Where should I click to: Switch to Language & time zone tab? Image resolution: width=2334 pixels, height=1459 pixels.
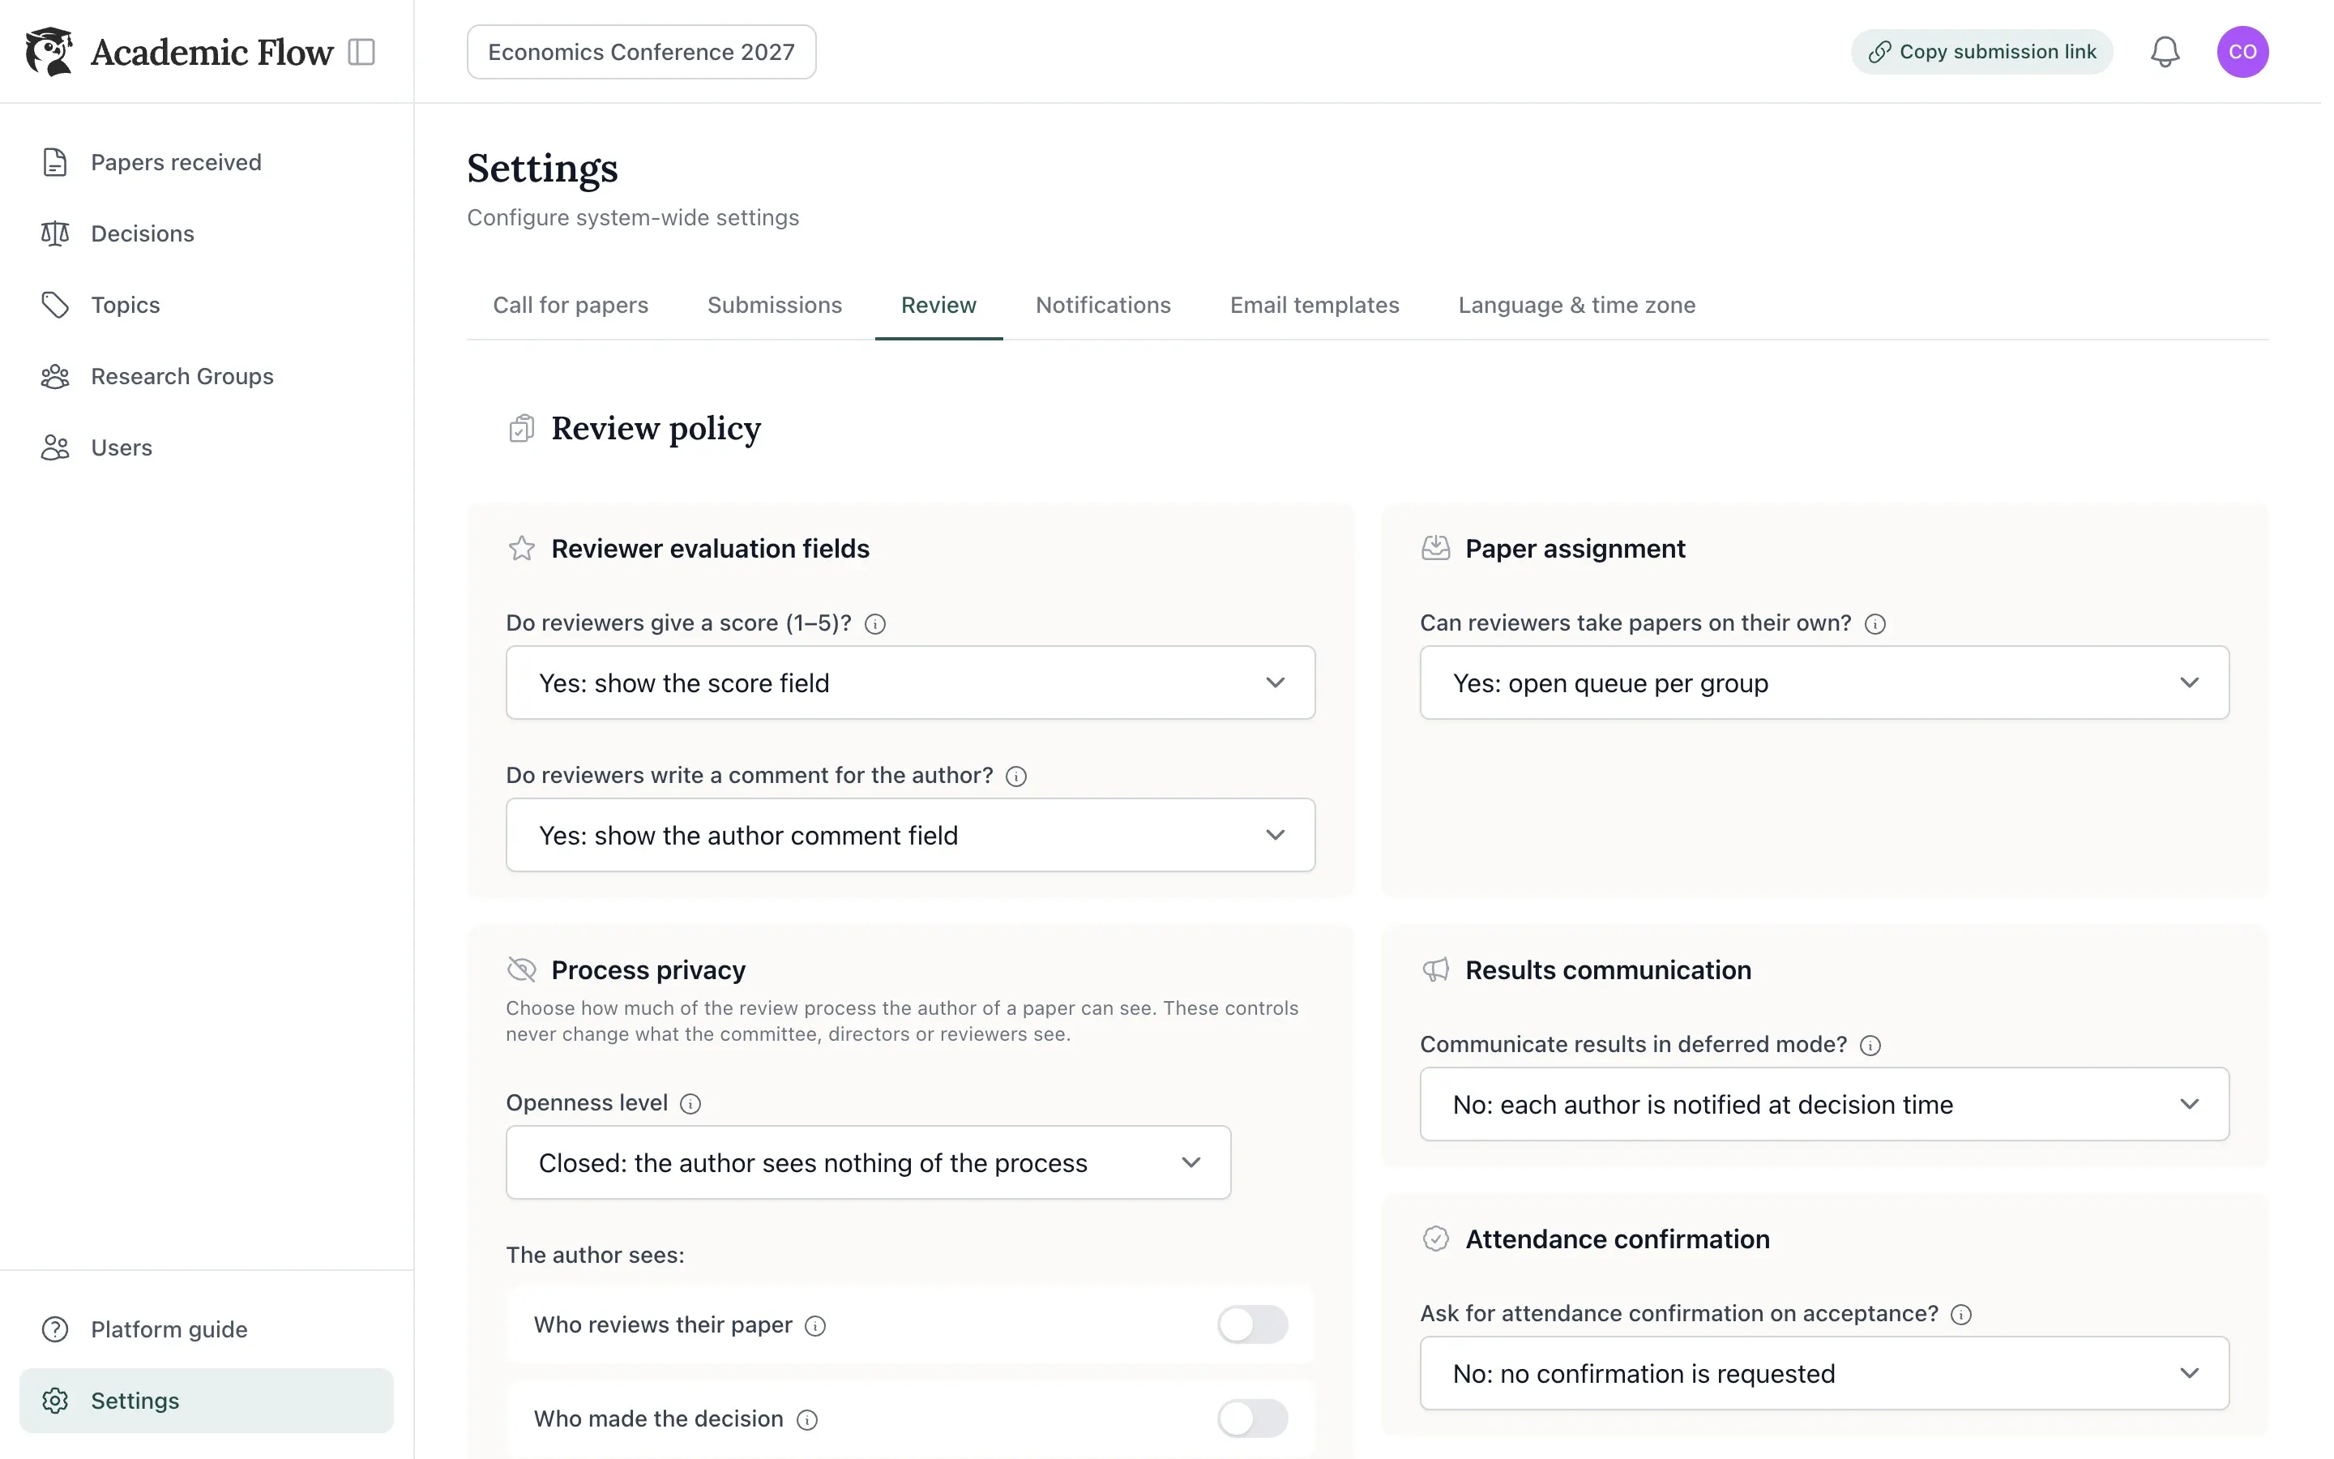coord(1576,305)
